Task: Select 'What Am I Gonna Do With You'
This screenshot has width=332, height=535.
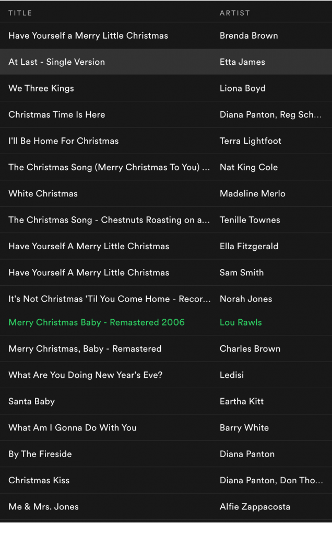Action: pyautogui.click(x=73, y=427)
